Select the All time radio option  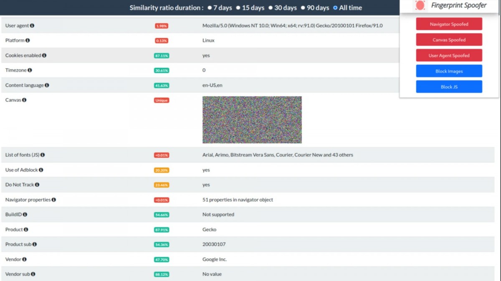click(335, 8)
